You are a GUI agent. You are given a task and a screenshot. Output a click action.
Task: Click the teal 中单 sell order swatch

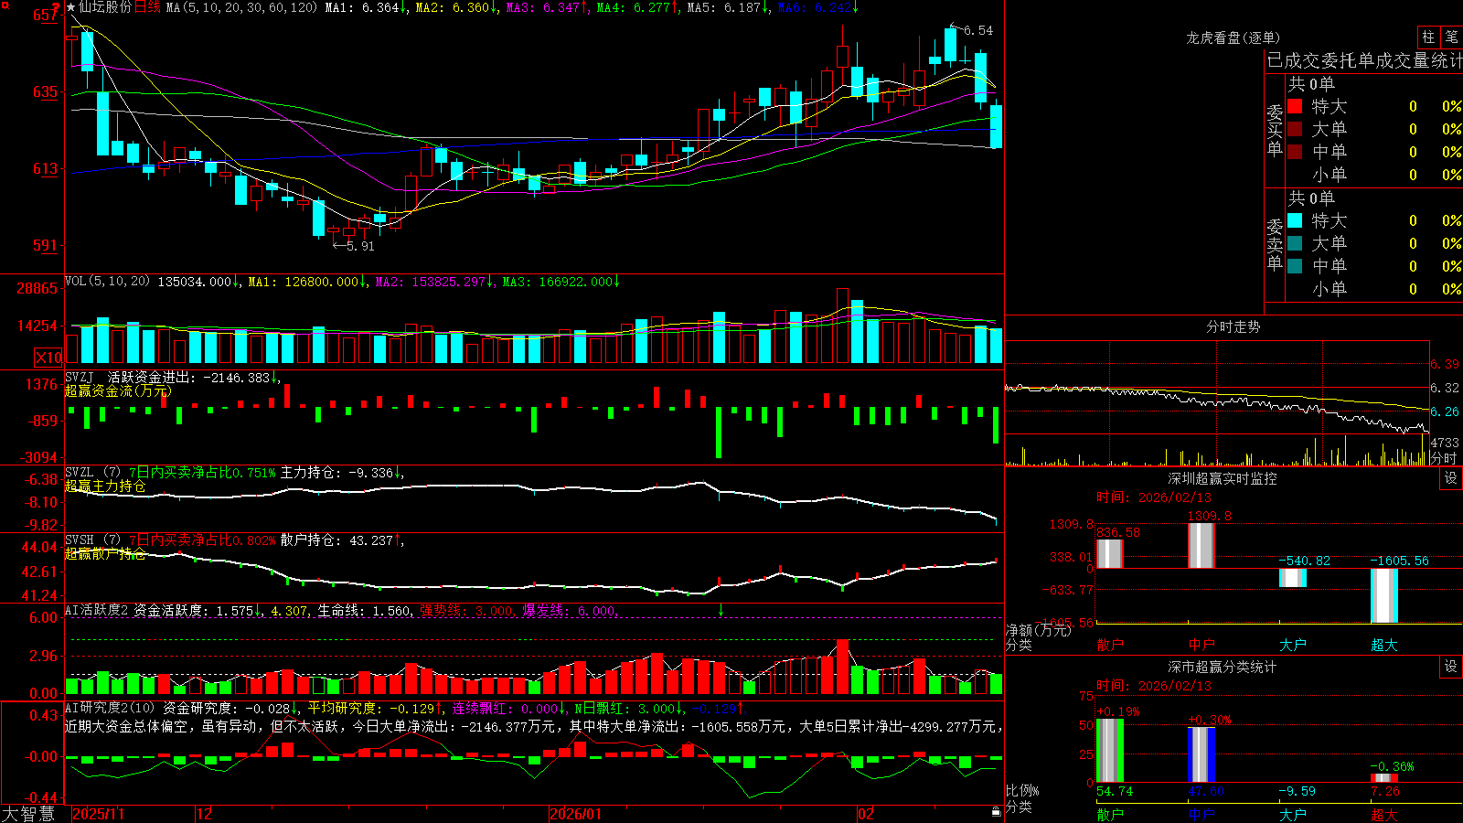[x=1295, y=266]
